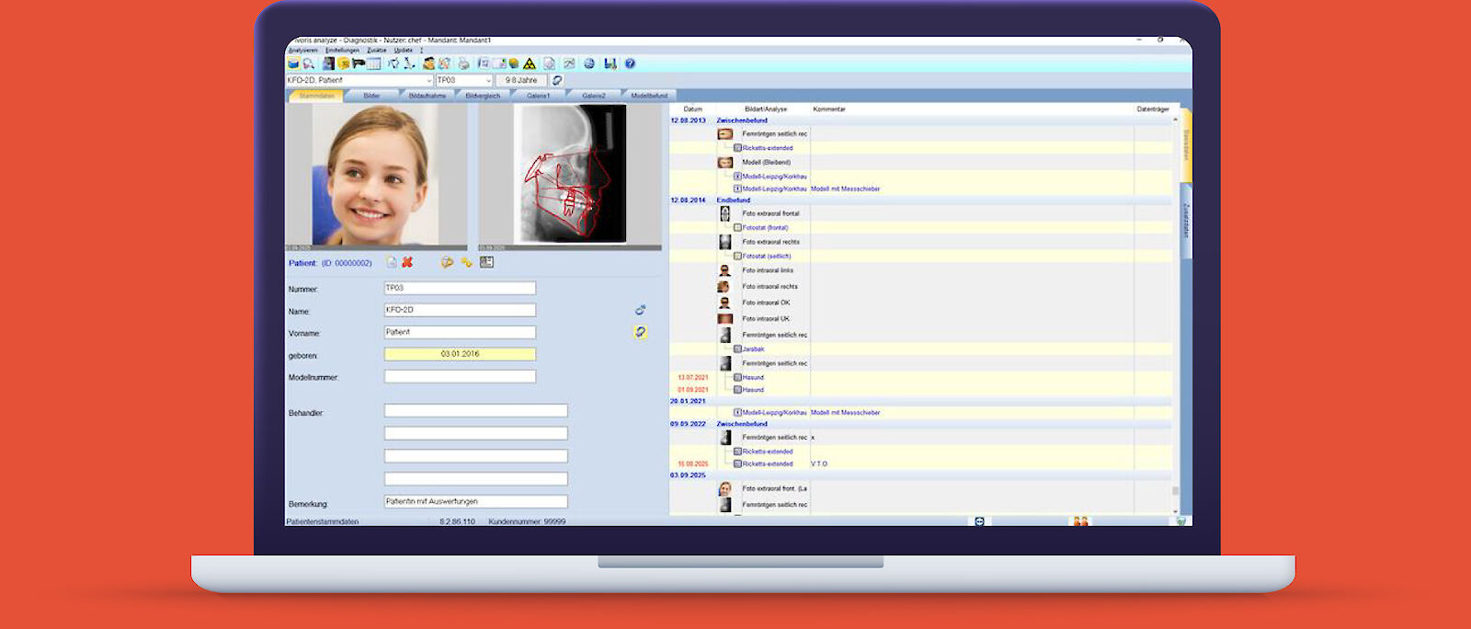Expand the 'KFO-2D, Patient' patient dropdown
Screen dimensions: 1471x629
[x=428, y=80]
